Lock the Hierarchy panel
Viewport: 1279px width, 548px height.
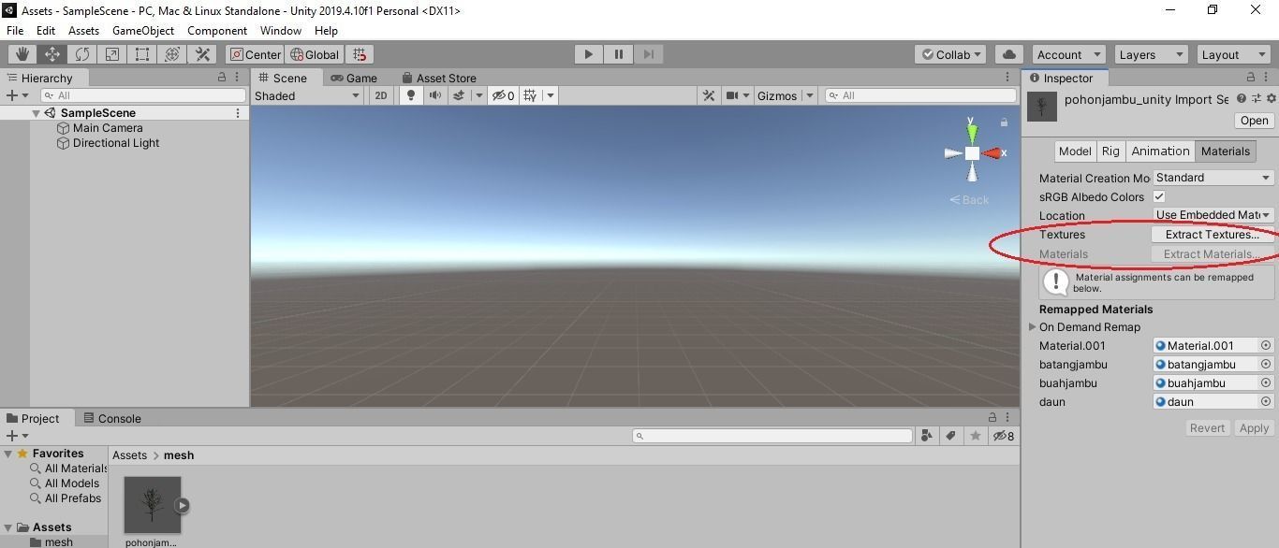point(222,78)
